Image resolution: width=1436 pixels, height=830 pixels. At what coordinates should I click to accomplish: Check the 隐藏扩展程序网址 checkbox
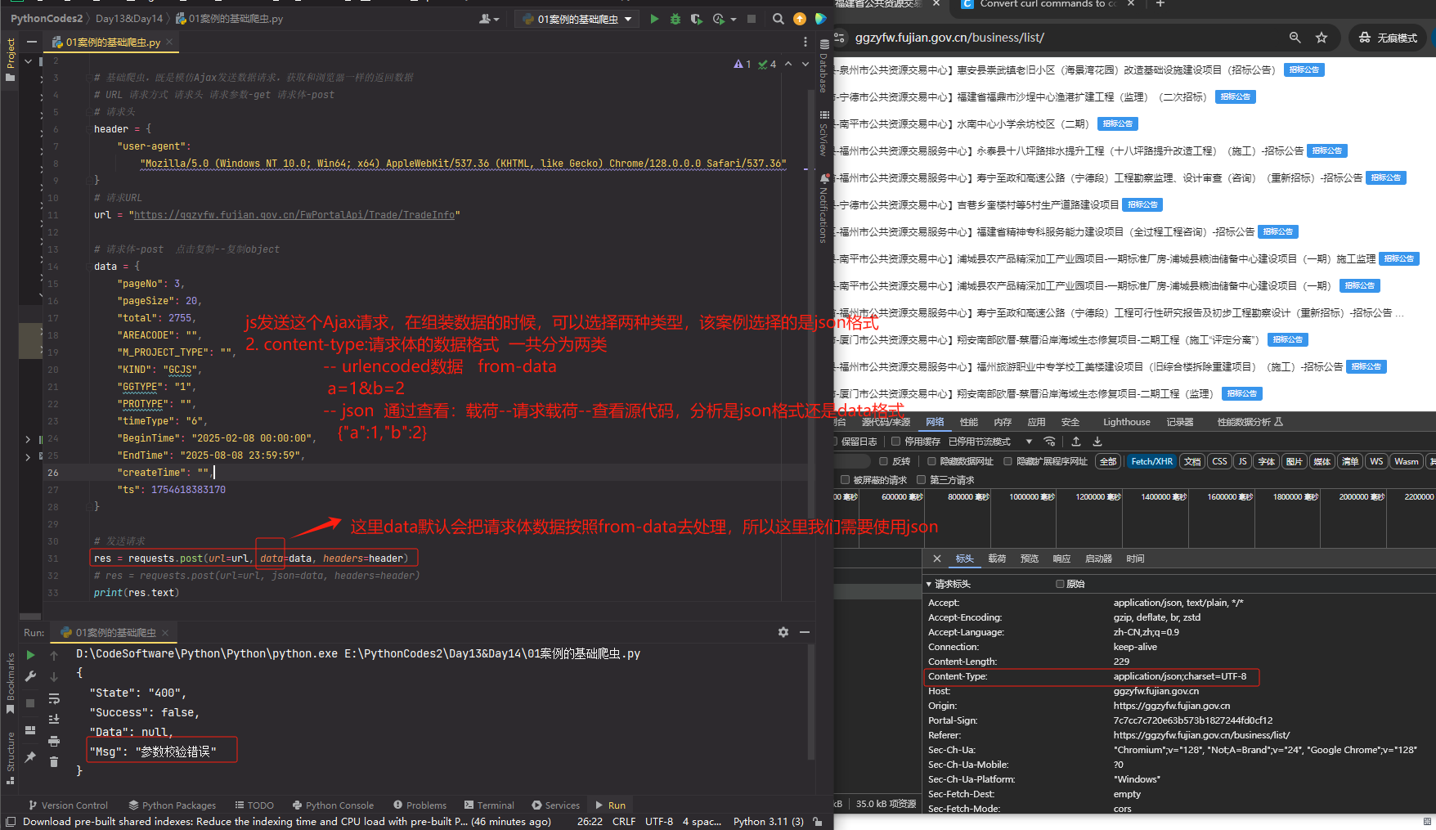[x=1008, y=461]
